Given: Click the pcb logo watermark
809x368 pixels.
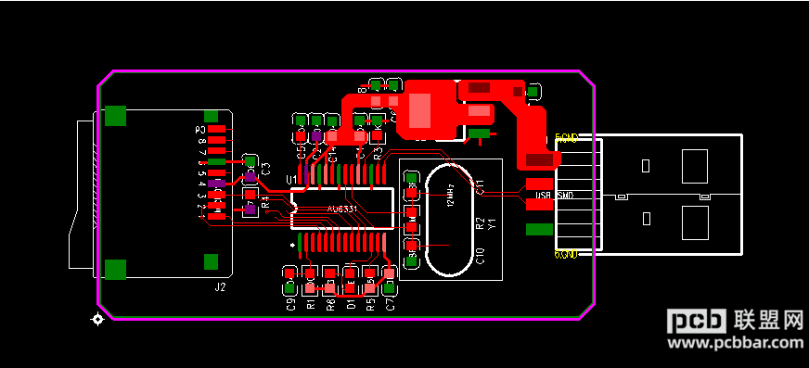Looking at the screenshot, I should (x=697, y=321).
